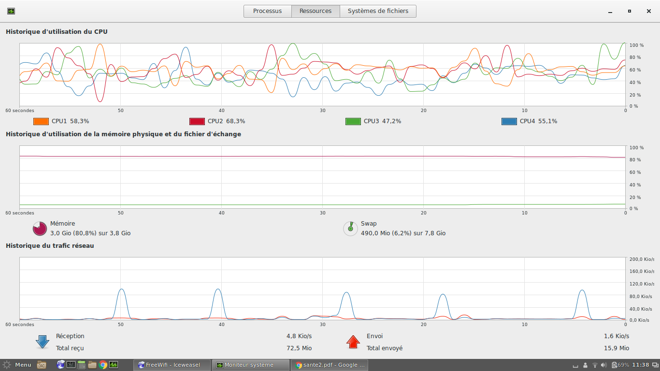Open the Systèmes de fichiers tab
660x371 pixels.
pyautogui.click(x=378, y=11)
